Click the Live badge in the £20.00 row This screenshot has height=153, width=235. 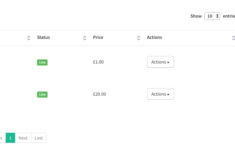point(42,95)
